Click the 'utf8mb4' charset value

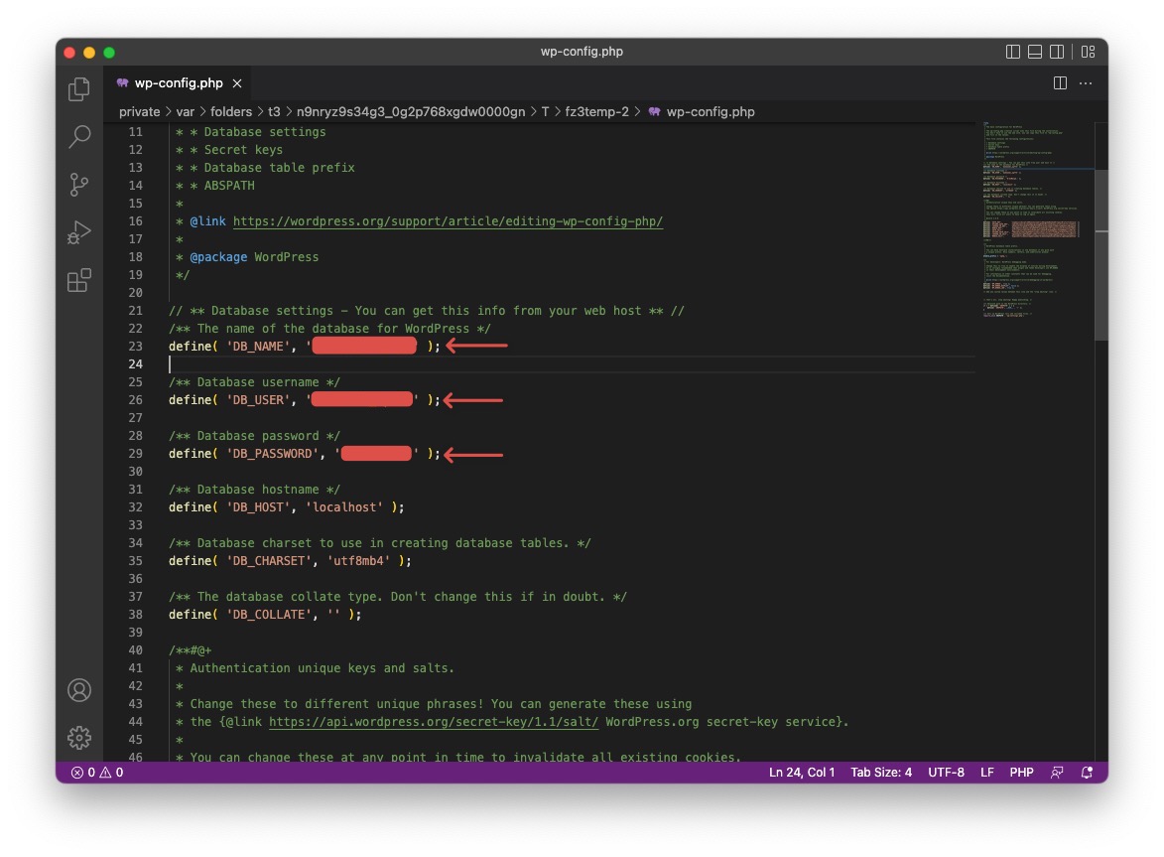click(358, 561)
